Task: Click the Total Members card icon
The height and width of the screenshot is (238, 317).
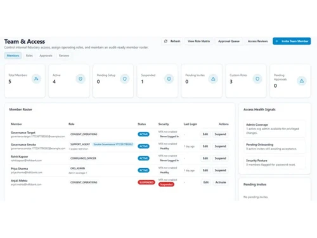Action: [36, 79]
